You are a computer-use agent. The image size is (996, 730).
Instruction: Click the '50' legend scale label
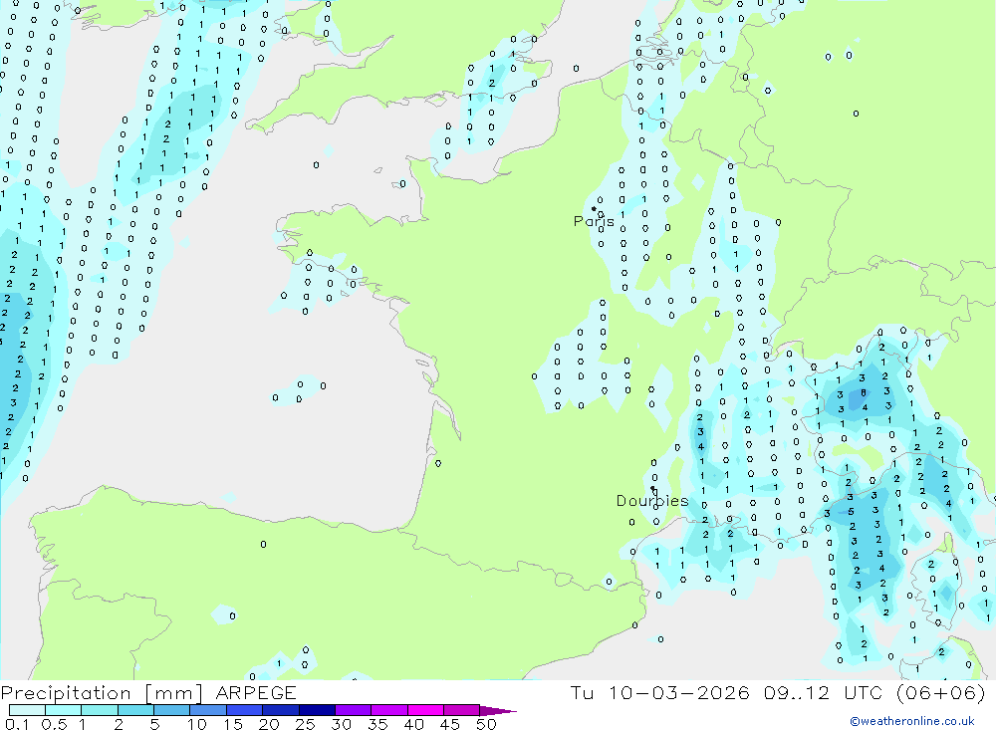(x=487, y=724)
